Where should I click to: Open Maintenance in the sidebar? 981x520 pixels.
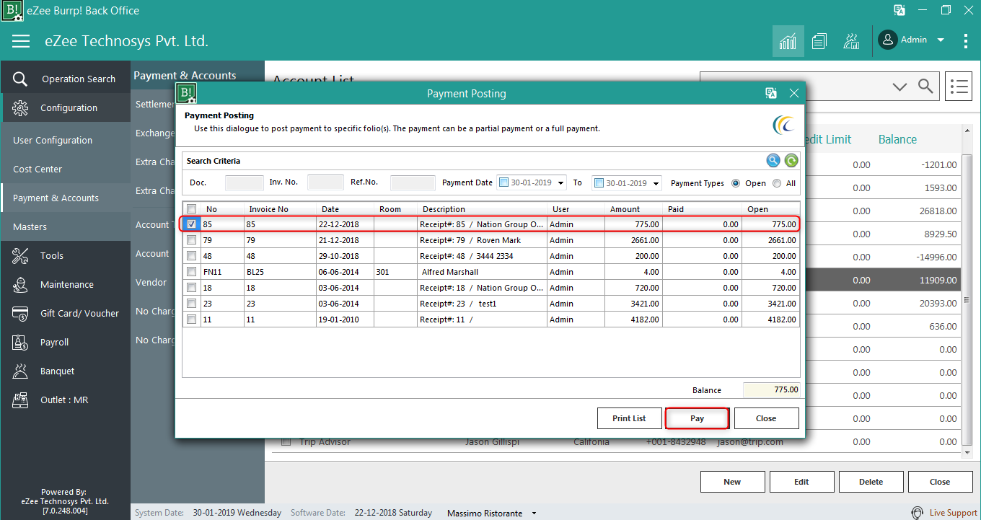[65, 284]
